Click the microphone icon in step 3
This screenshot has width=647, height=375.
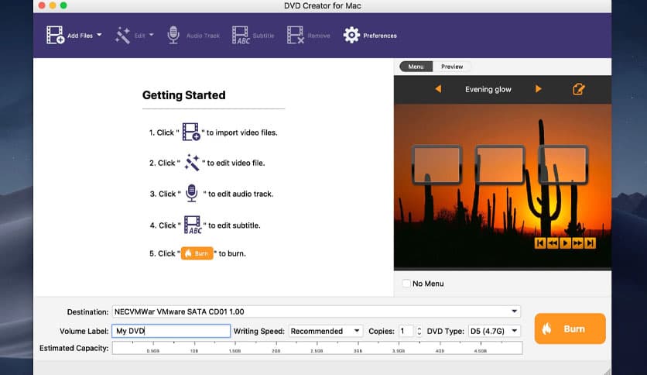[x=191, y=193]
